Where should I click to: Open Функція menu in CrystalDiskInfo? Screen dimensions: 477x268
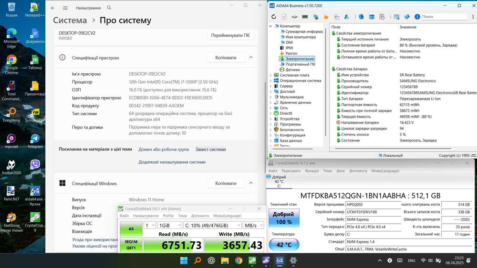pyautogui.click(x=312, y=171)
